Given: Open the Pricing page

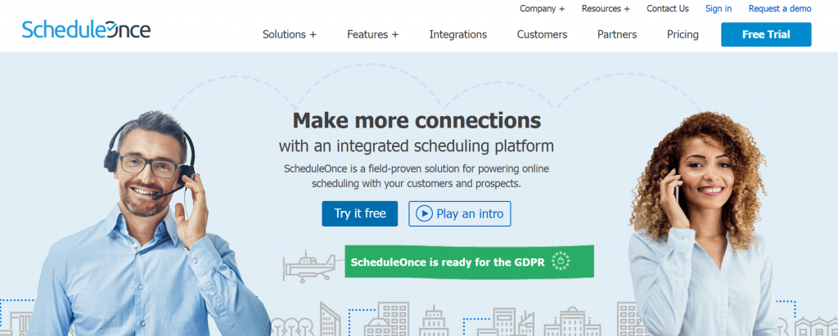Looking at the screenshot, I should point(683,34).
